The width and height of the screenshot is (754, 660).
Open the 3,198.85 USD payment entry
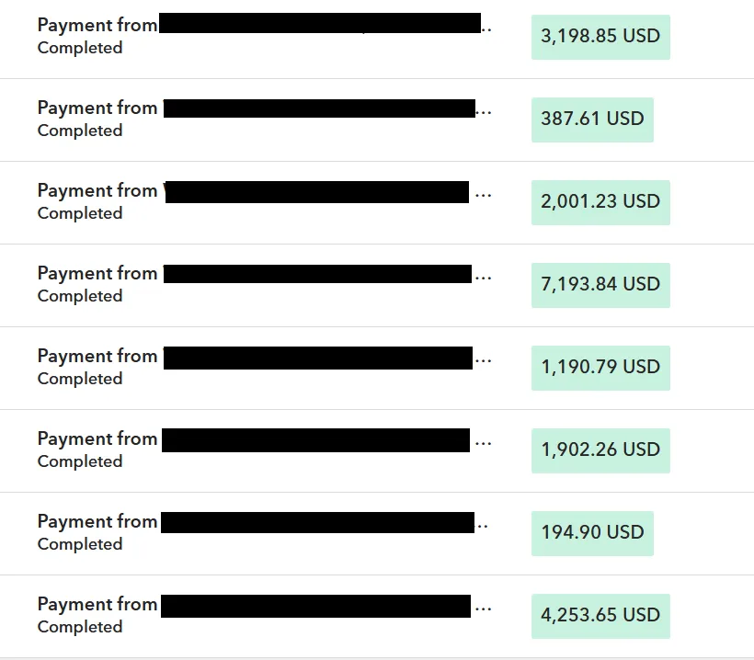377,37
